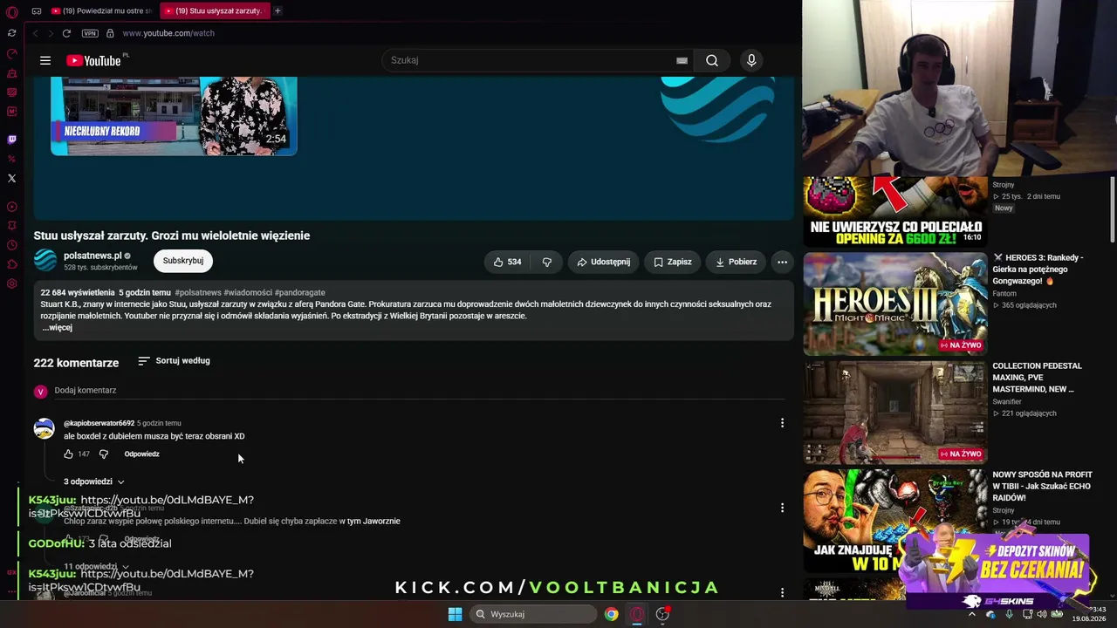Open 'COLLECTION PEDESTAL MAXING' video title
The width and height of the screenshot is (1117, 628).
pos(1037,378)
